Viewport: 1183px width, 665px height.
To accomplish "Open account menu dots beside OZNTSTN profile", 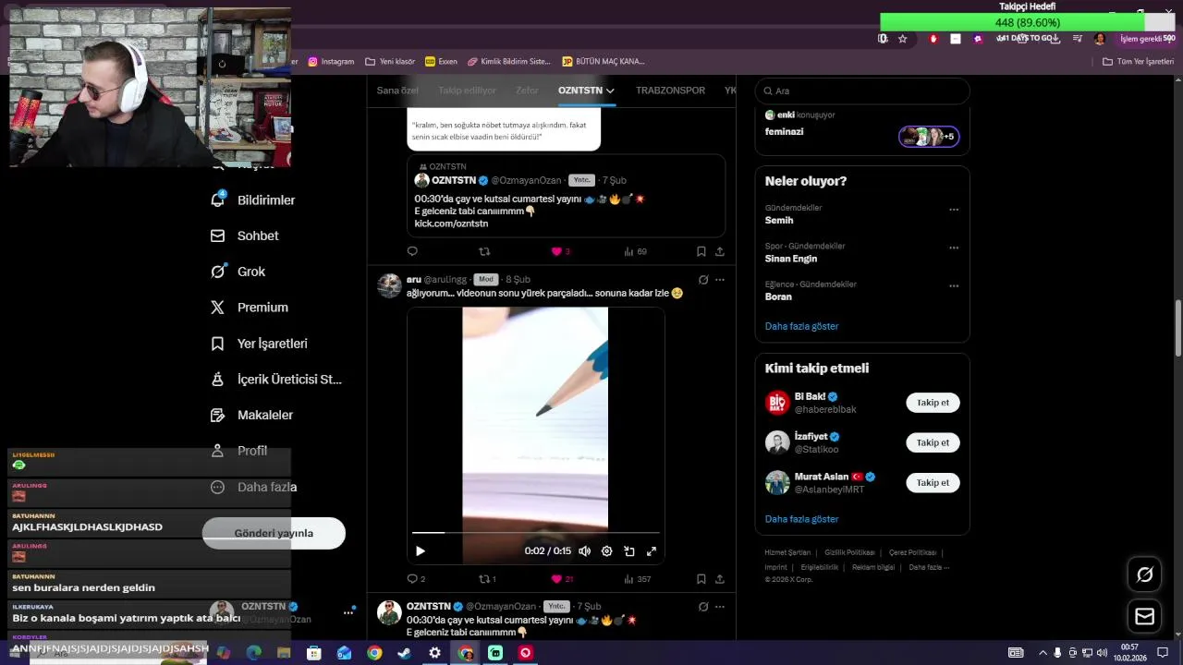I will 348,611.
